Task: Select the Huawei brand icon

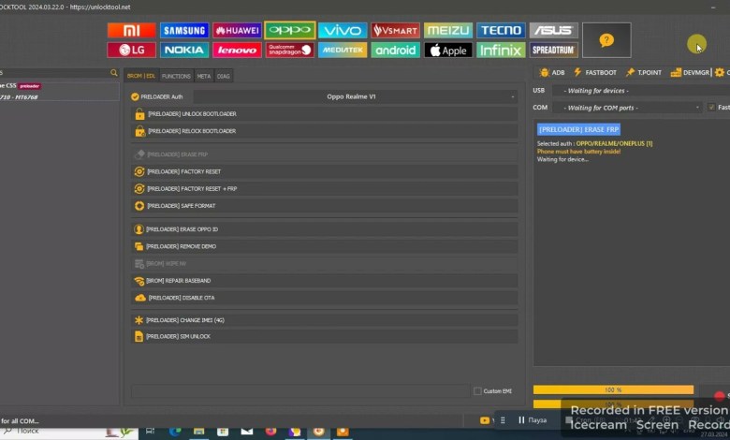Action: pyautogui.click(x=237, y=30)
